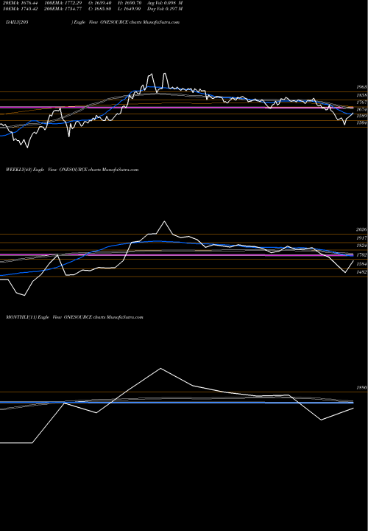Click the weekly chart latest low point

pos(345,272)
